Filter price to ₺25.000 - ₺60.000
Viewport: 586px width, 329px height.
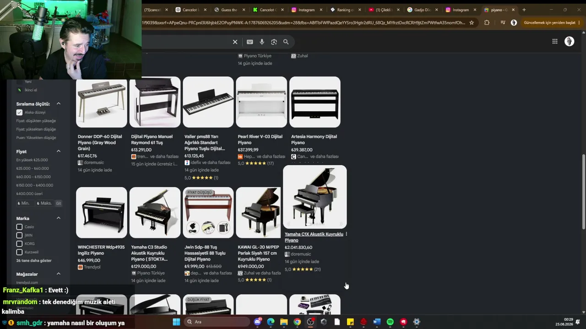pos(33,168)
